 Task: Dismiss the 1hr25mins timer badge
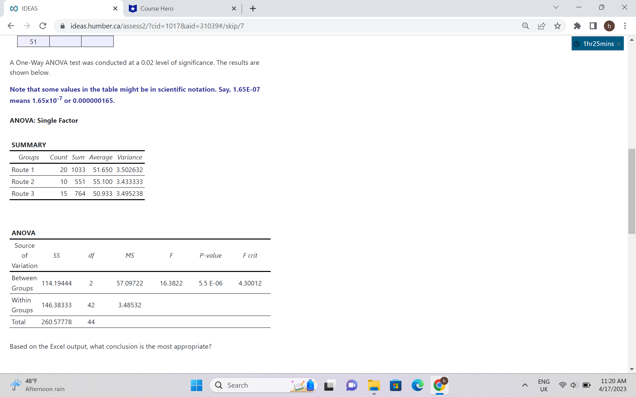coord(619,44)
